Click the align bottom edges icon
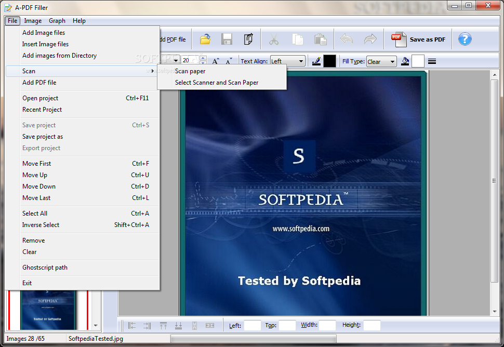Image resolution: width=504 pixels, height=347 pixels. [x=178, y=326]
